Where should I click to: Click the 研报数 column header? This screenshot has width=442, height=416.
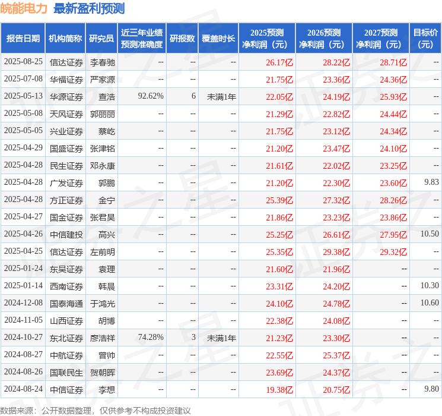click(182, 39)
